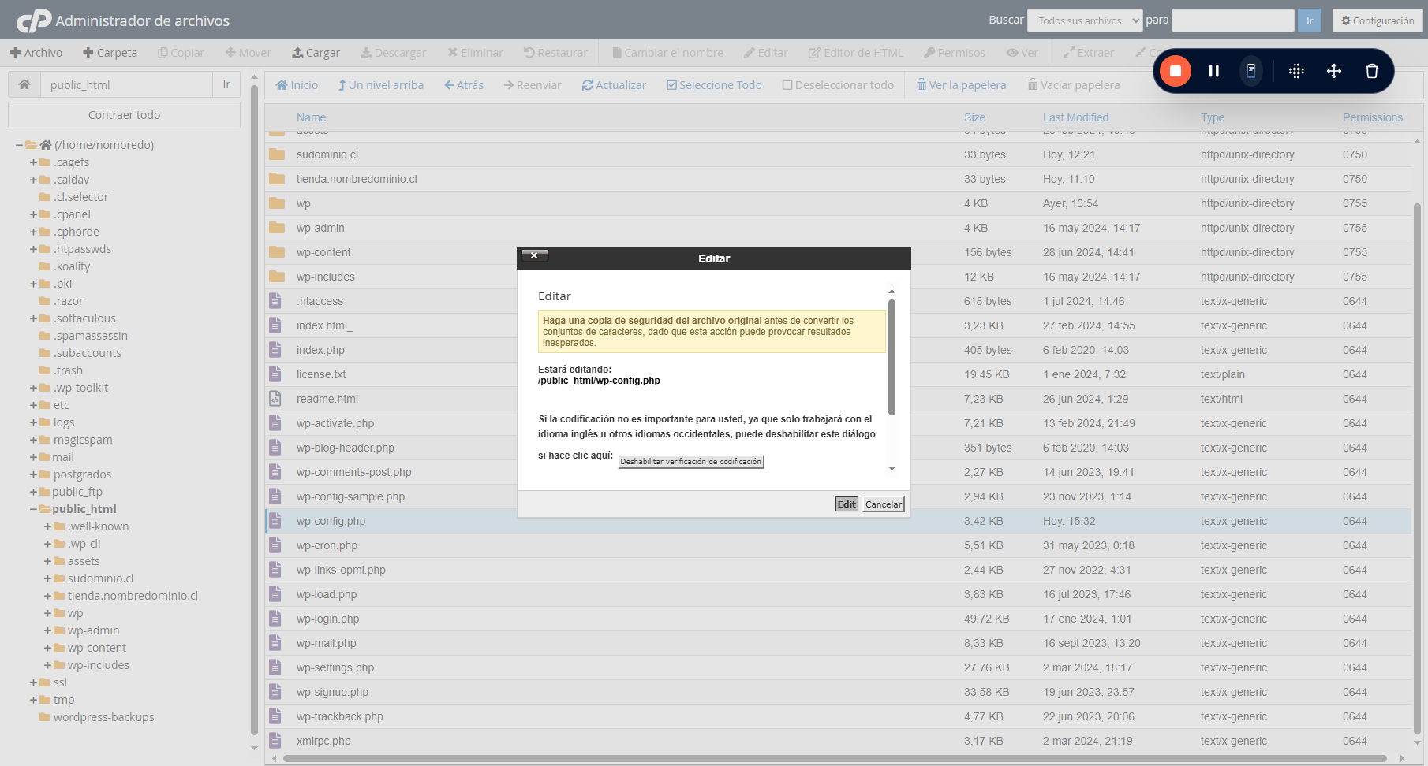Go up with Un nivel arriba

pyautogui.click(x=381, y=85)
